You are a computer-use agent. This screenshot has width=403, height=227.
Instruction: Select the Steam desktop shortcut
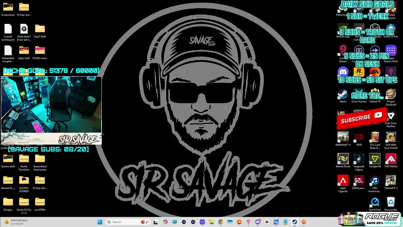tap(343, 96)
